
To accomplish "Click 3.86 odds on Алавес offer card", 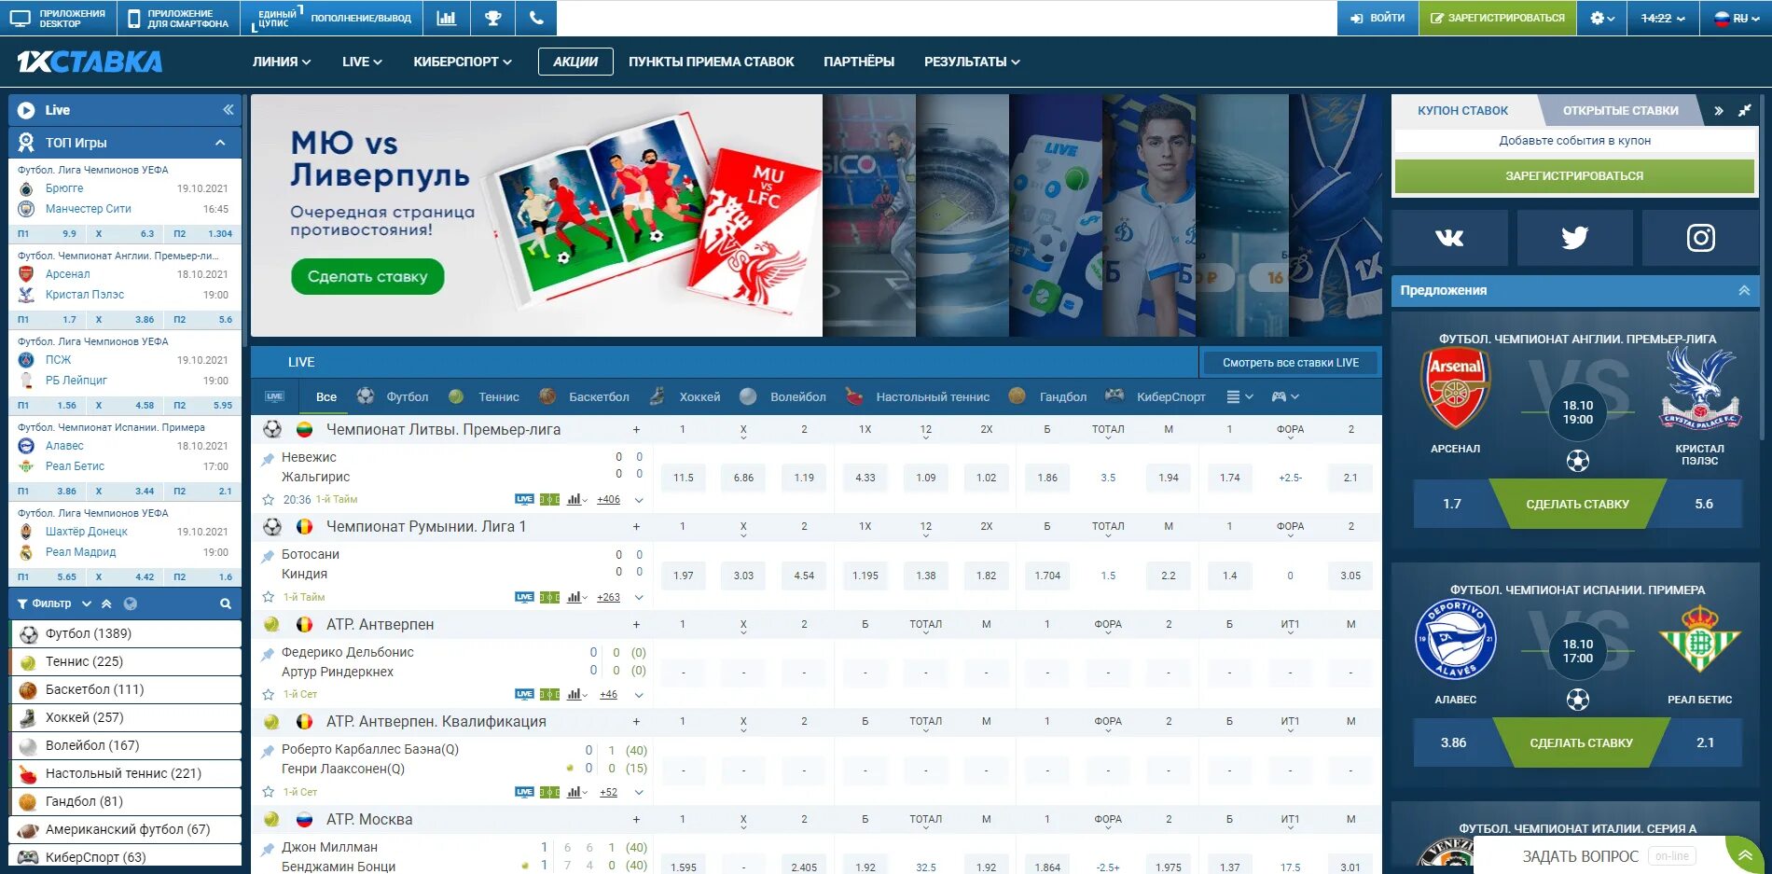I will (1453, 742).
